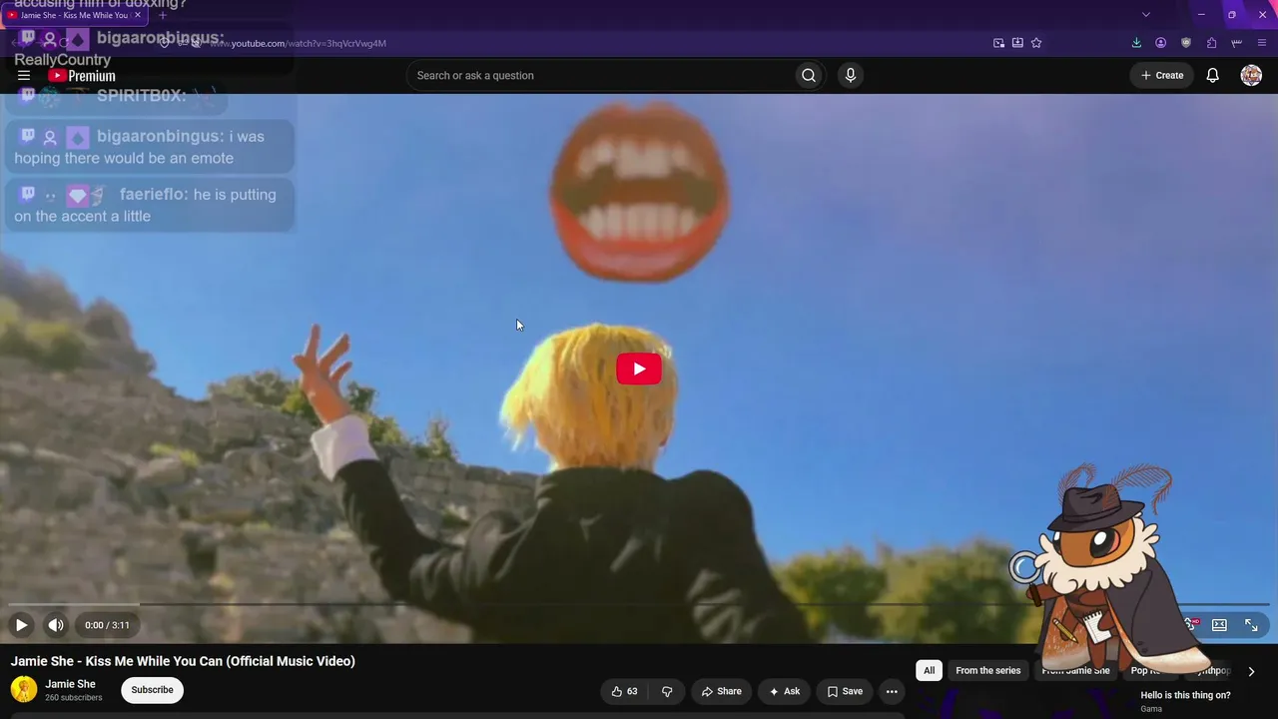The image size is (1278, 719).
Task: Open picture-in-picture from the address bar
Action: pos(998,43)
